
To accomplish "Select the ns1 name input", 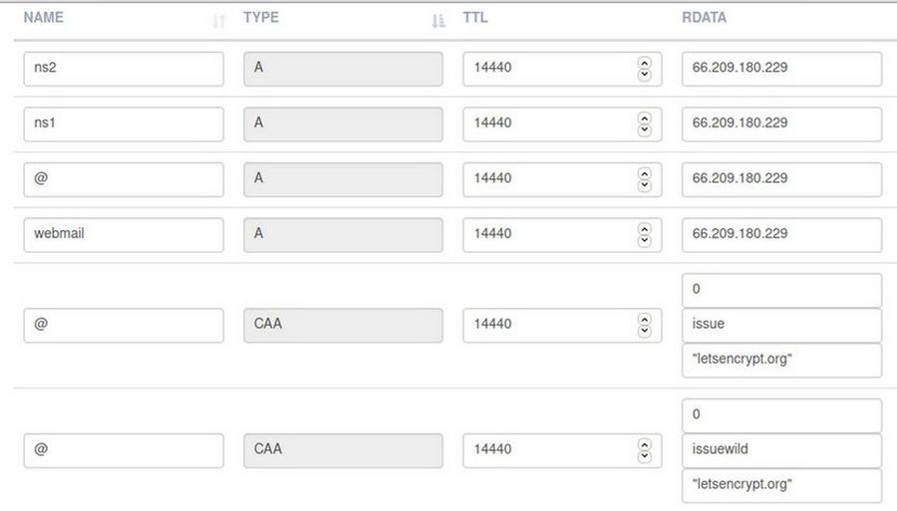I will [x=123, y=124].
